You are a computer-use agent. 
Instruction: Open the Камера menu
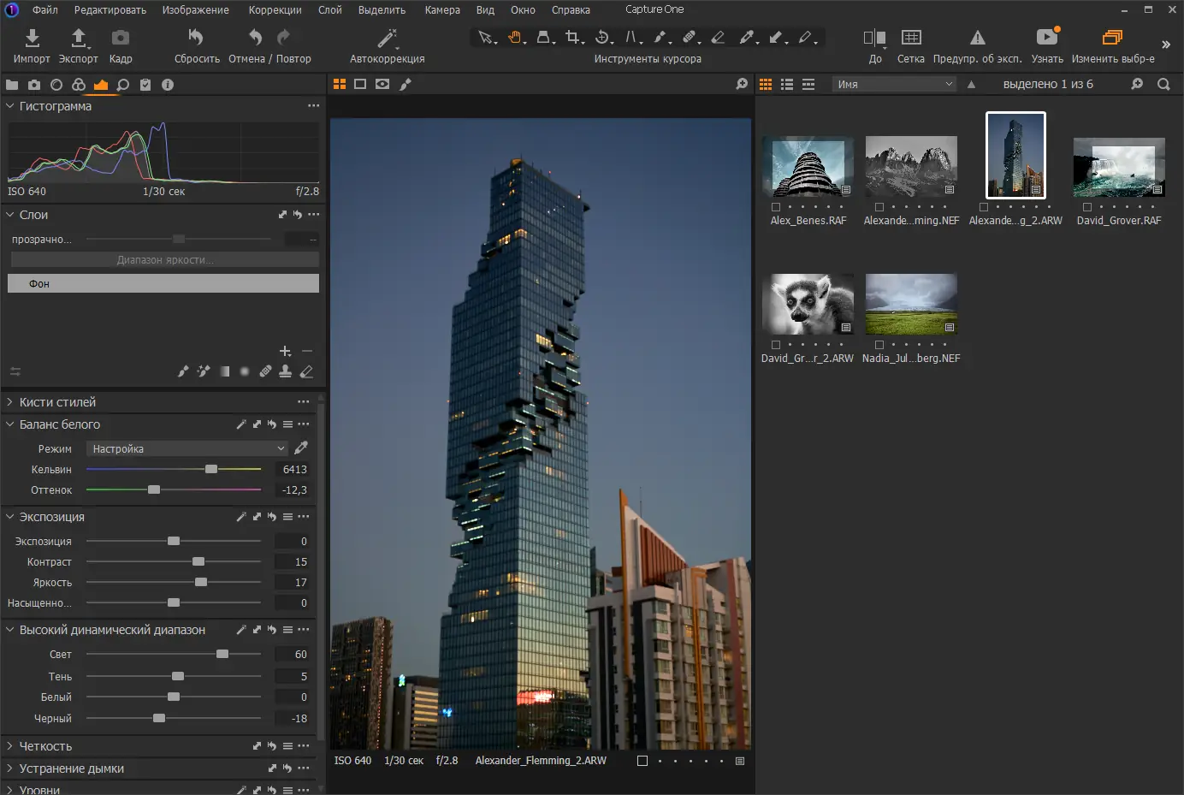[x=441, y=9]
